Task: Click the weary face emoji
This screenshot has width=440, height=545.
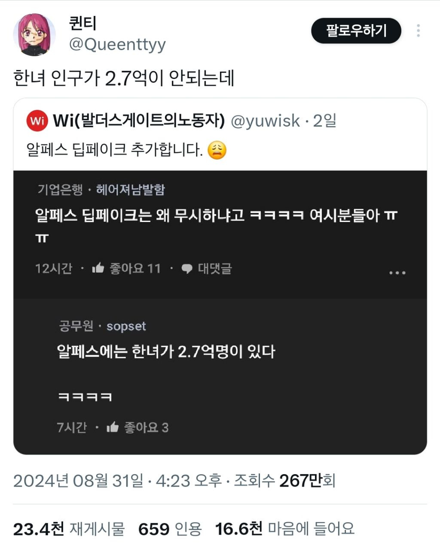Action: tap(217, 150)
